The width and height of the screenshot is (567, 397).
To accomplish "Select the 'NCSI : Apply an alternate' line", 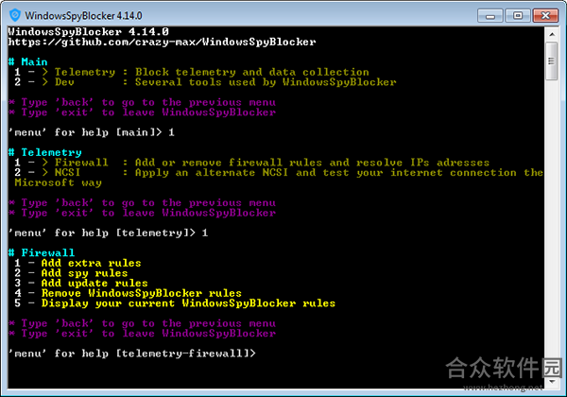I will pyautogui.click(x=279, y=172).
